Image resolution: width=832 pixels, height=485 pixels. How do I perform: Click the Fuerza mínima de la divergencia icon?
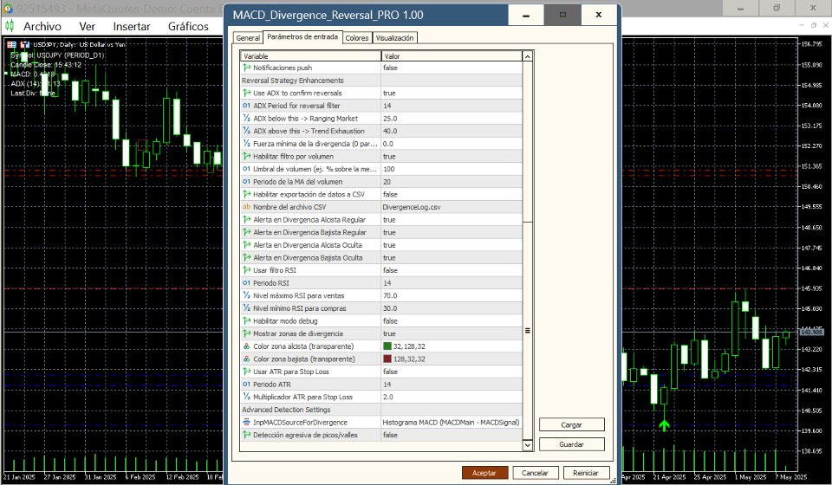click(x=246, y=144)
